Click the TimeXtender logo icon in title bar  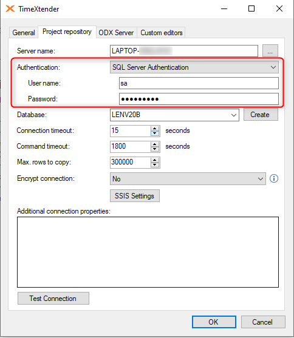point(10,8)
